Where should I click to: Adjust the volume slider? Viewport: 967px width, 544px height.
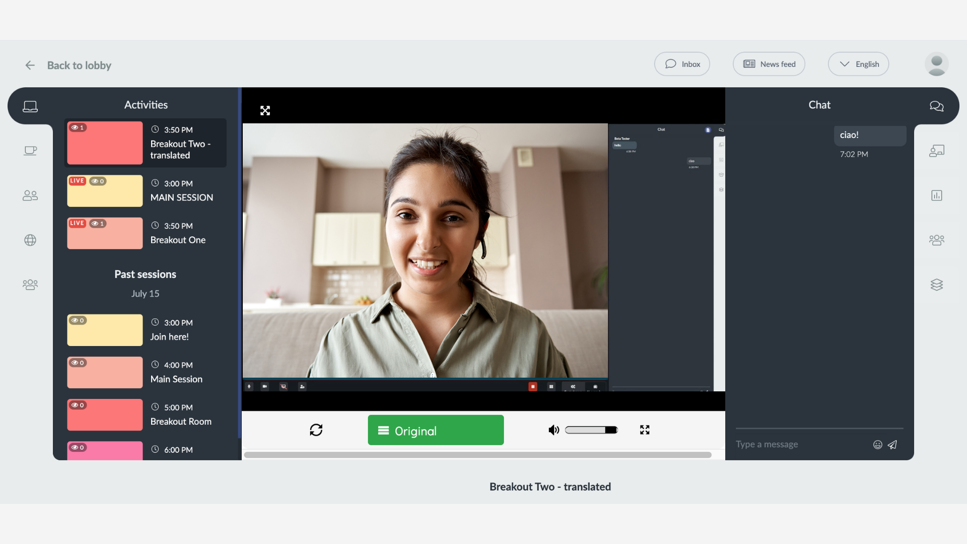pos(591,430)
